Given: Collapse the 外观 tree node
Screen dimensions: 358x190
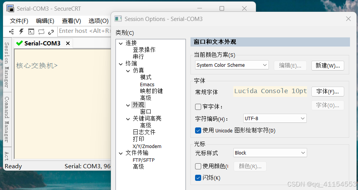Looking at the screenshot, I should [128, 105].
